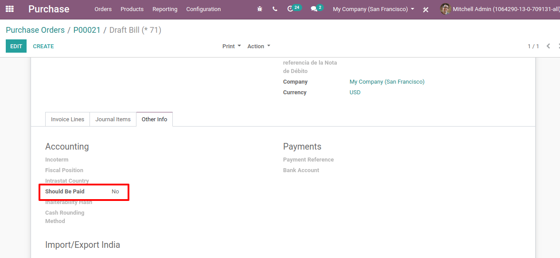This screenshot has width=560, height=258.
Task: Click the Company field label
Action: [295, 82]
